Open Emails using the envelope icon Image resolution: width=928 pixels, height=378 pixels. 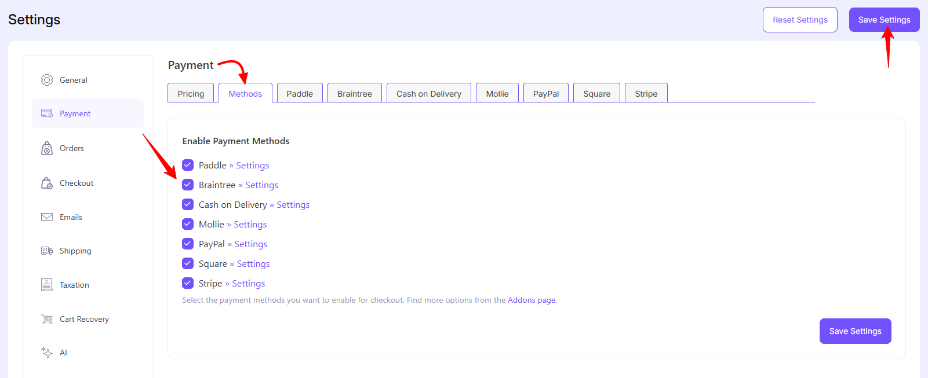[47, 217]
